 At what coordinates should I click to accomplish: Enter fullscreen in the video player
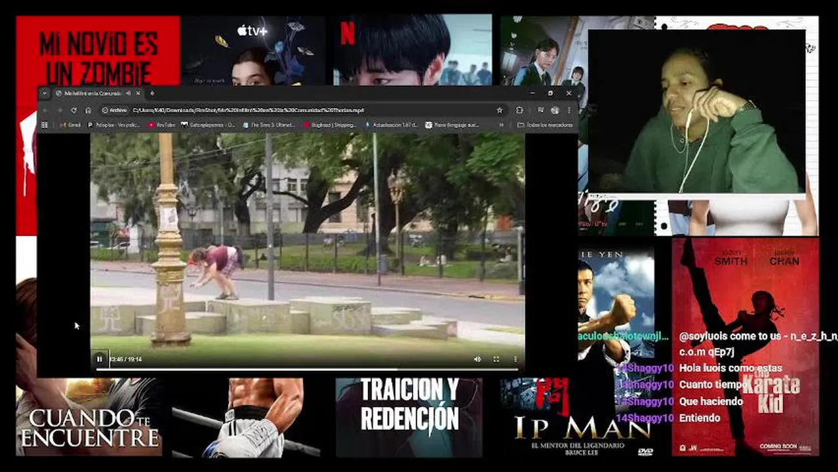(x=496, y=359)
